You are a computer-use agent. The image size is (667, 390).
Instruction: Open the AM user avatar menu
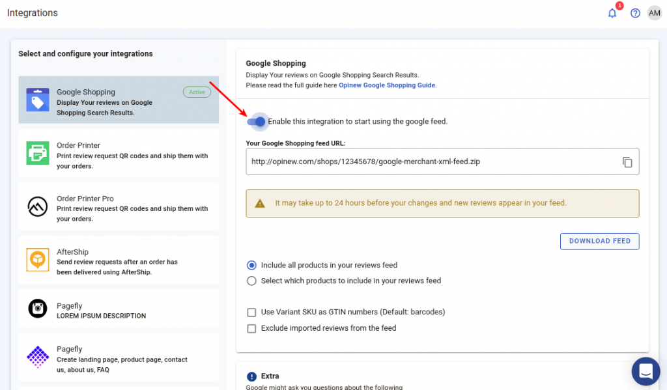654,13
